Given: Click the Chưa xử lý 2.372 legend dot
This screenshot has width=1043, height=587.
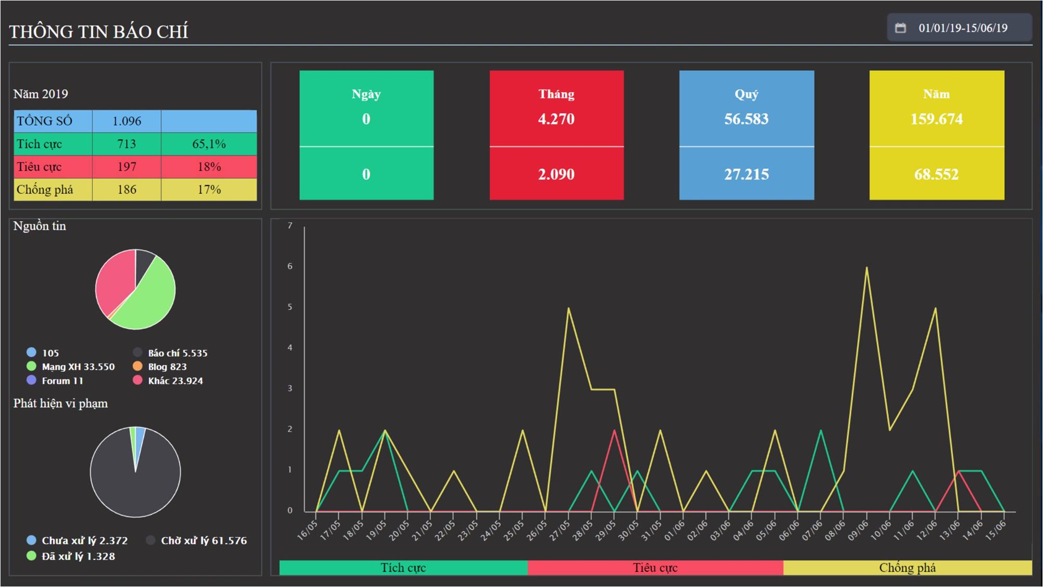Looking at the screenshot, I should (x=31, y=540).
